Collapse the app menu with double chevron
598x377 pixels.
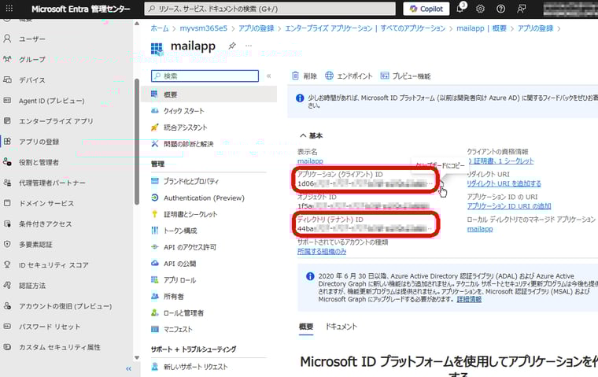pos(269,76)
